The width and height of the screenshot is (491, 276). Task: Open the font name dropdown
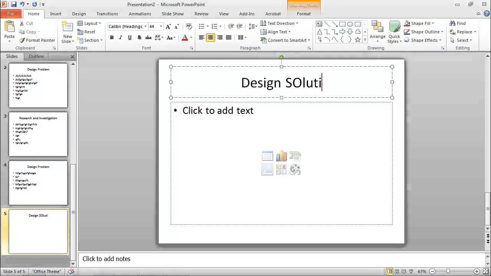(x=145, y=26)
